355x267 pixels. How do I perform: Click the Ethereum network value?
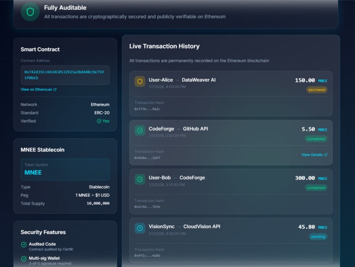[x=100, y=104]
